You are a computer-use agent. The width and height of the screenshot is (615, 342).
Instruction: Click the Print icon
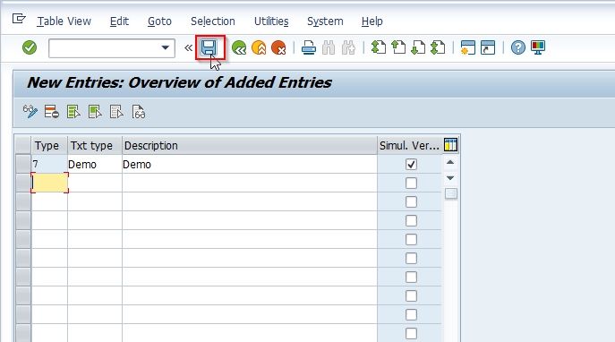[309, 47]
